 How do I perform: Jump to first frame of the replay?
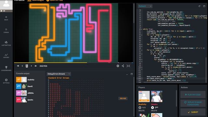tap(18, 66)
